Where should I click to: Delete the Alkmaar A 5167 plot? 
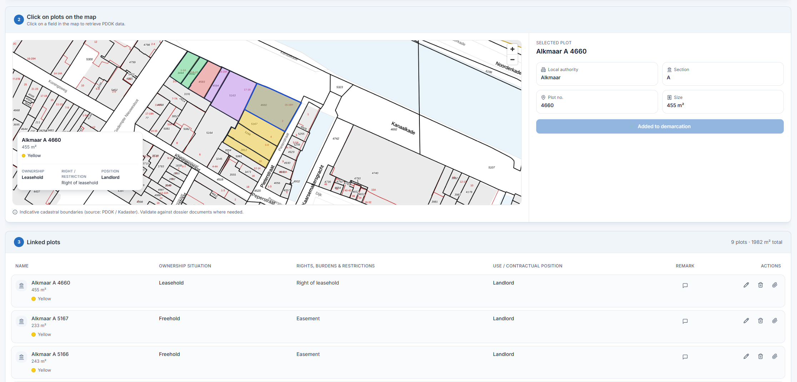pos(761,321)
